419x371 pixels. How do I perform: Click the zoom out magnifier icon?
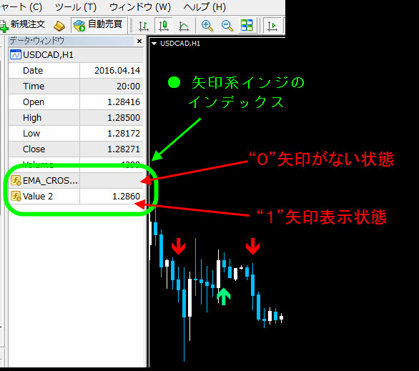click(227, 26)
